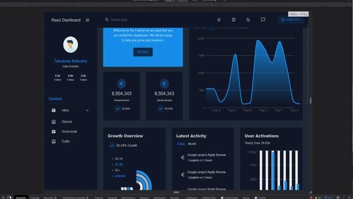353x199 pixels.
Task: Click the star favorites icon in header
Action: point(219,20)
